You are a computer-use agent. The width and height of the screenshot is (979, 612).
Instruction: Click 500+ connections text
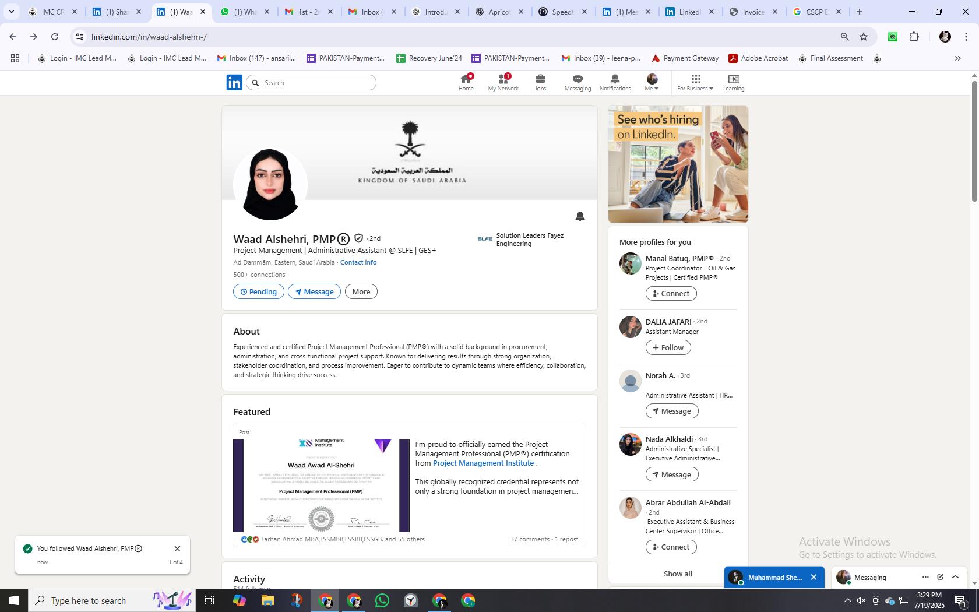pyautogui.click(x=259, y=275)
